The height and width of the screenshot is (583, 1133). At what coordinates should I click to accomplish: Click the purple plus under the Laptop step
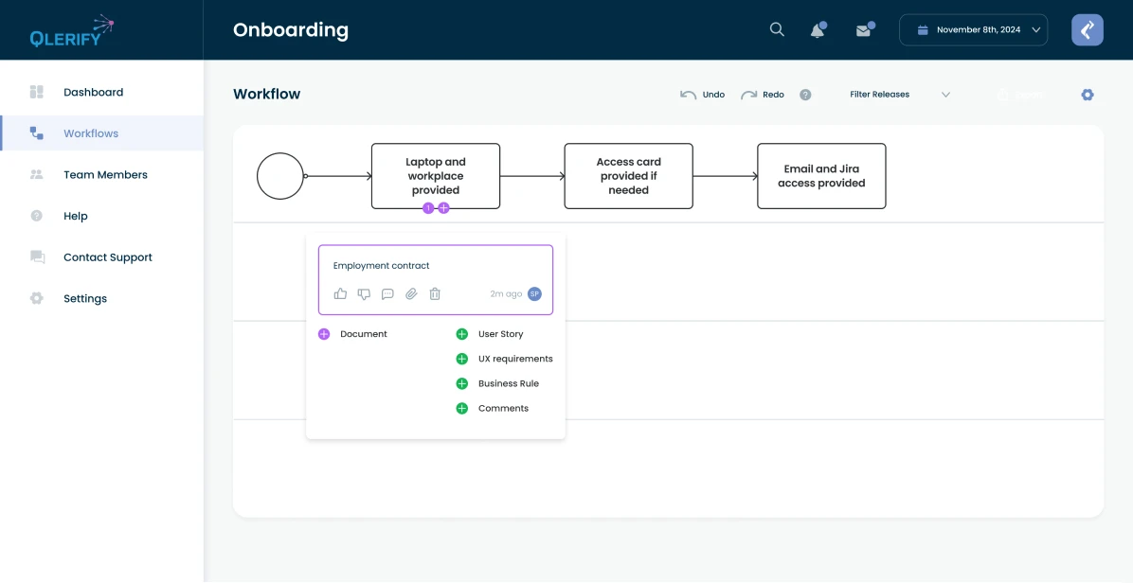pyautogui.click(x=443, y=208)
